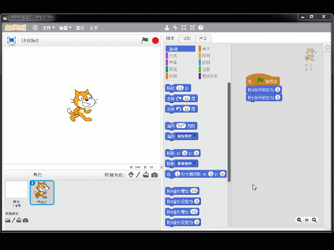
Task: Choose new backdrop from library icon
Action: coord(8,220)
